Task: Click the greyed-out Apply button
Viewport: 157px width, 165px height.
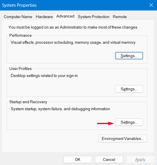Action: 140,159
